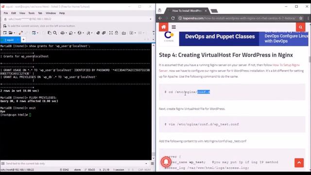Click the keyboard mapping icon in toolbar
The width and height of the screenshot is (311, 175).
(124, 33)
